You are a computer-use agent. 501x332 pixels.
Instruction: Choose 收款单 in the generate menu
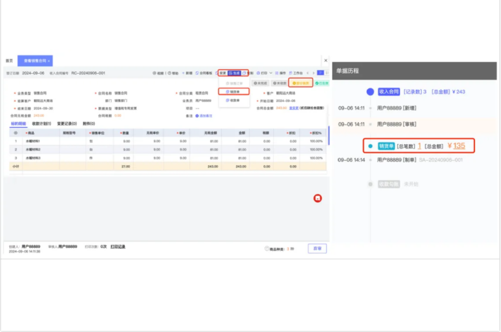pyautogui.click(x=234, y=100)
